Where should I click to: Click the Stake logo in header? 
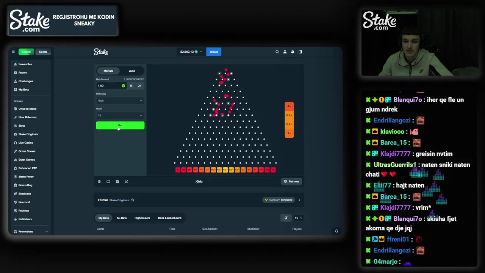(101, 52)
